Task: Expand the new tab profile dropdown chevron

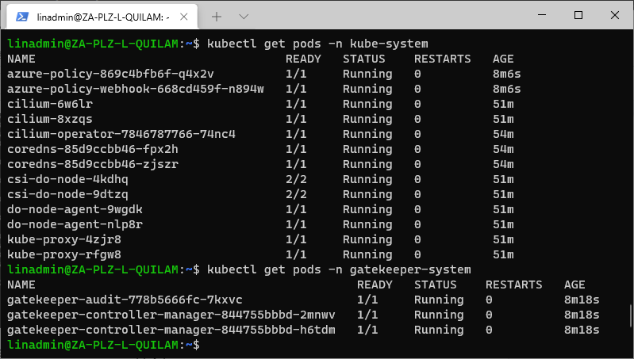Action: (x=244, y=17)
